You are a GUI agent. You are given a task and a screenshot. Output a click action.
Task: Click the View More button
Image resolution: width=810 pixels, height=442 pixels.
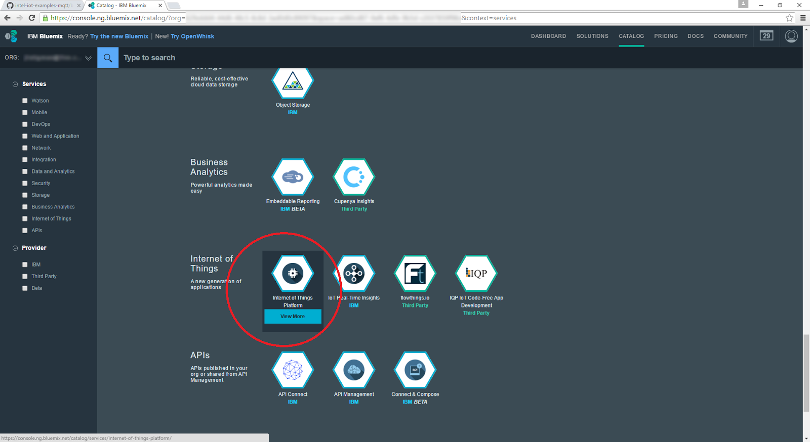click(x=293, y=317)
